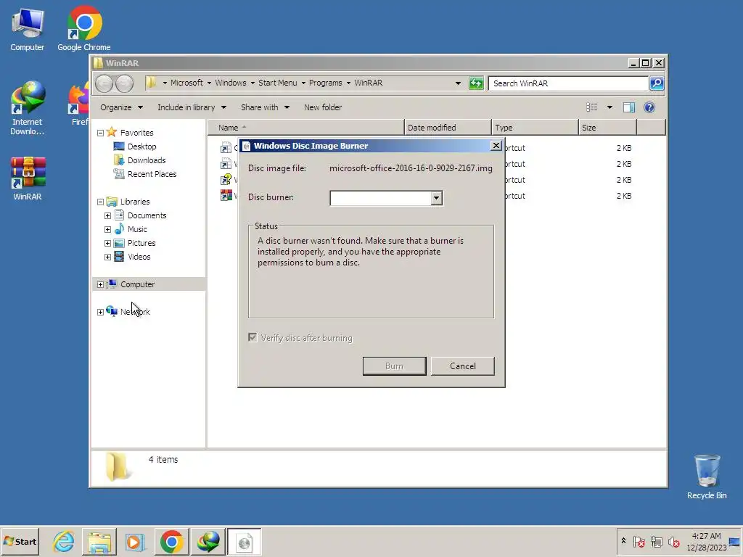Screen dimensions: 743x557
Task: Click the Microsoft breadcrumb in the address bar
Action: click(186, 83)
